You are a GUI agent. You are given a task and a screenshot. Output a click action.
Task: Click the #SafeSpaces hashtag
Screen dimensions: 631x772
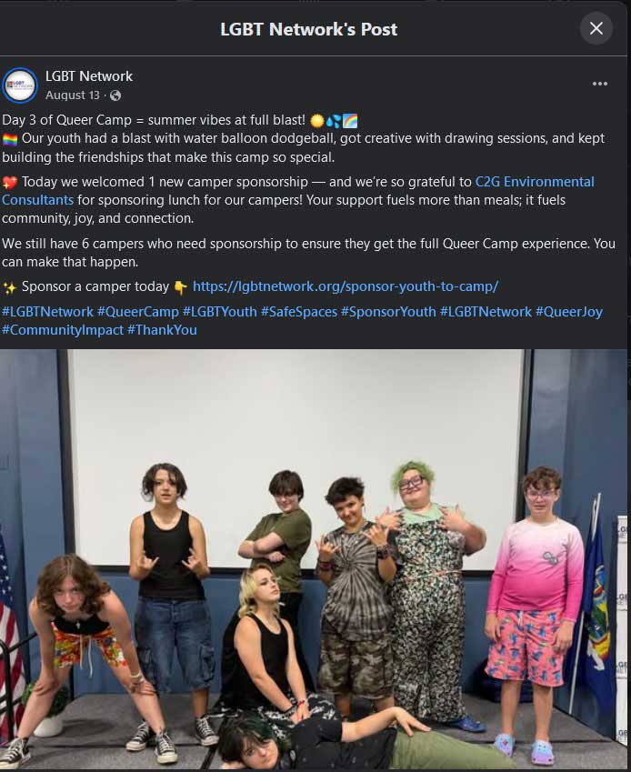click(299, 312)
